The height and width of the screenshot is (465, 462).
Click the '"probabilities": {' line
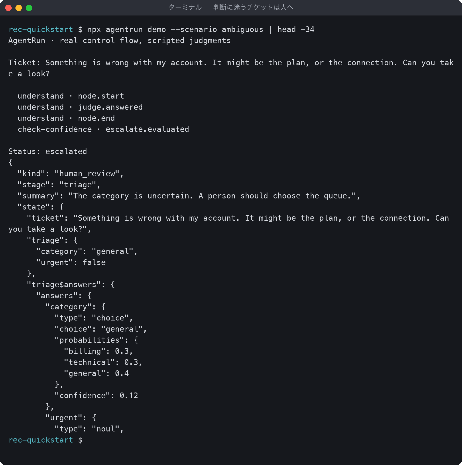(96, 340)
